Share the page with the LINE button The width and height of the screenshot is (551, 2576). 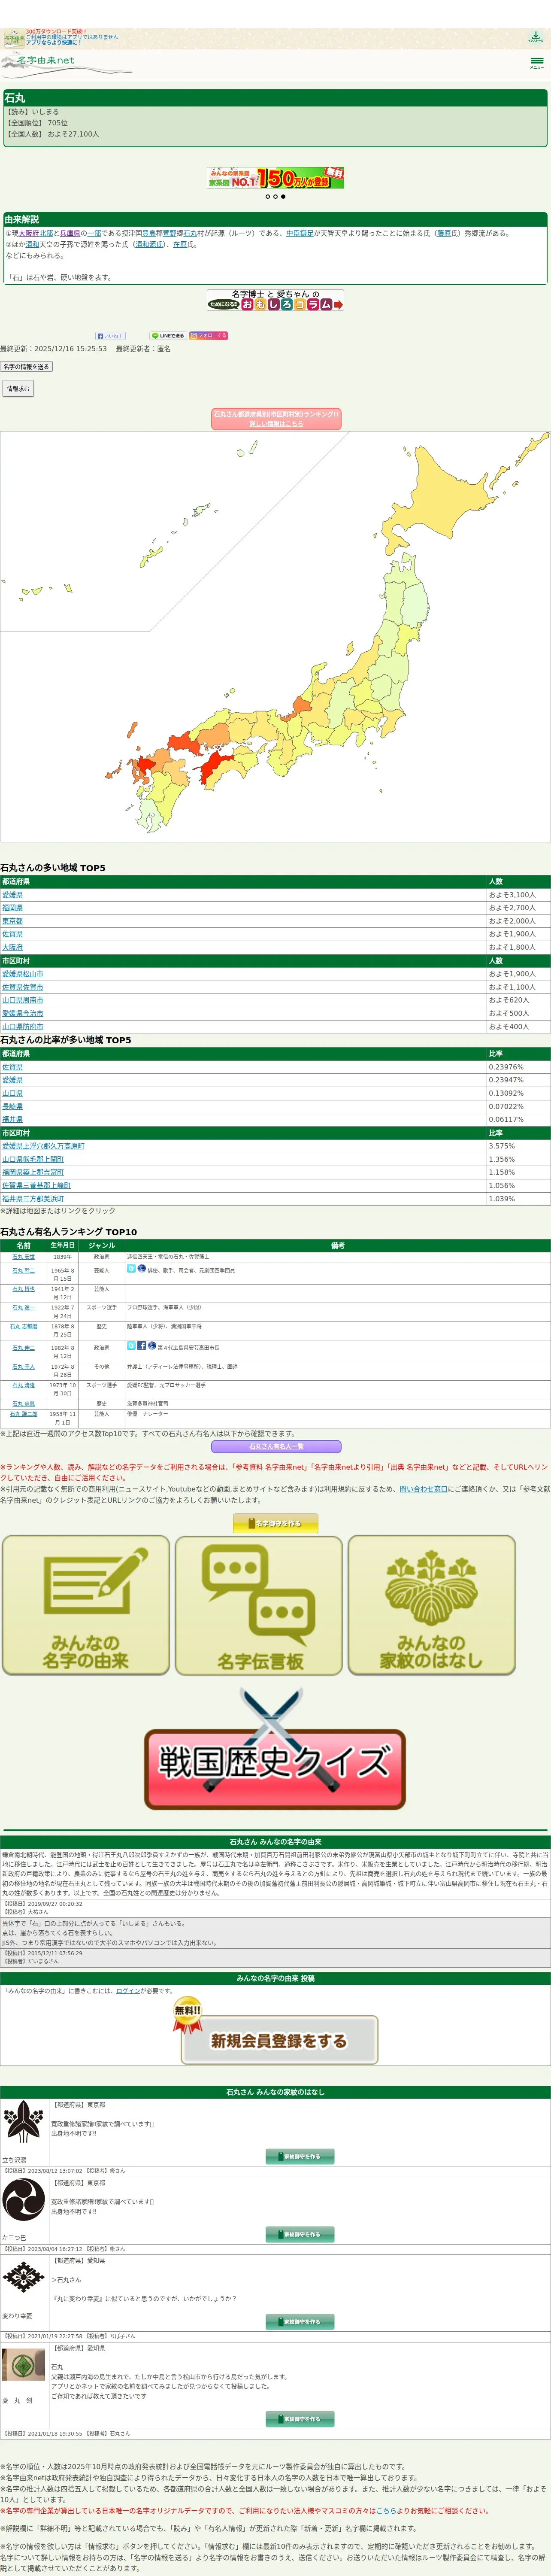(168, 336)
